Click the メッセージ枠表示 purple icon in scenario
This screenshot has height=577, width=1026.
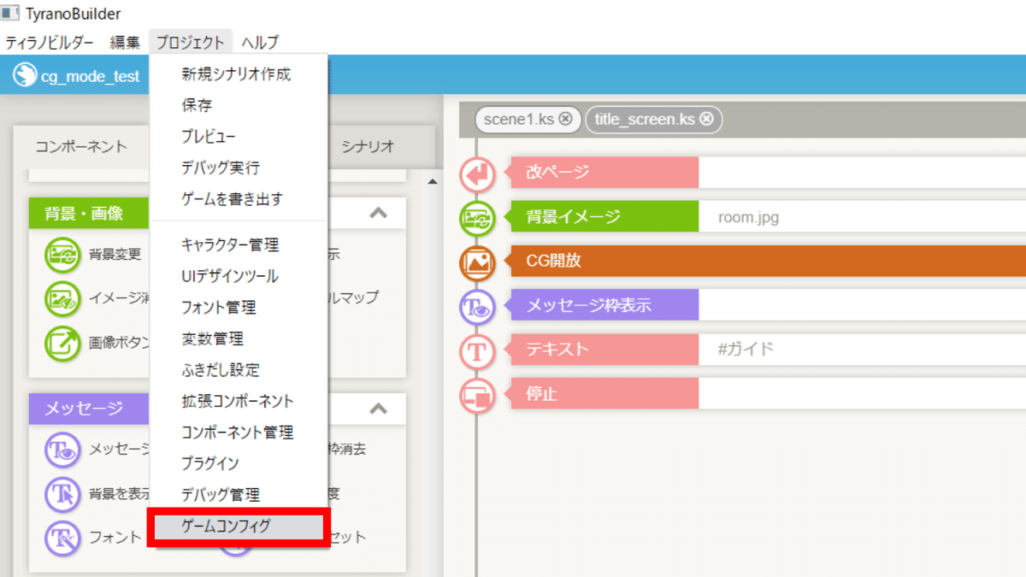pos(477,306)
